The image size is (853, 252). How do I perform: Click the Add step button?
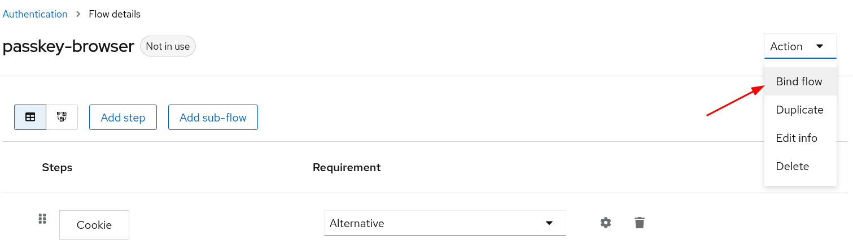pos(123,118)
